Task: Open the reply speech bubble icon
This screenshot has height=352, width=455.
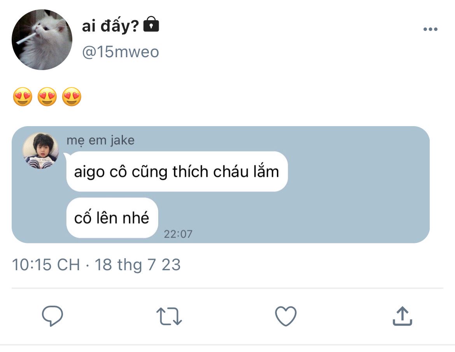Action: pyautogui.click(x=52, y=316)
